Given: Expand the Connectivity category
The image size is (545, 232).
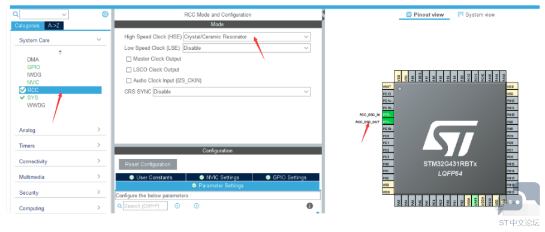Looking at the screenshot, I should [99, 161].
